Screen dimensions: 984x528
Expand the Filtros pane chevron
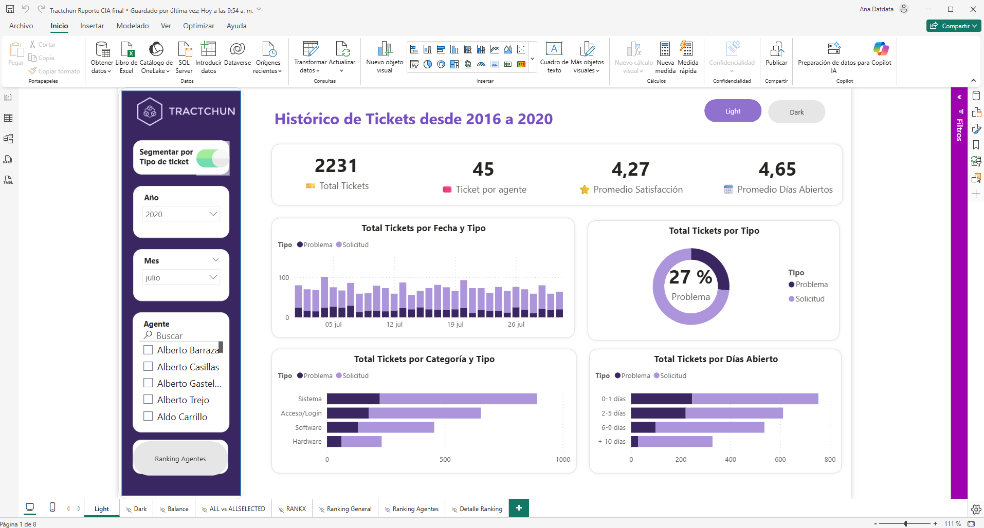coord(959,97)
